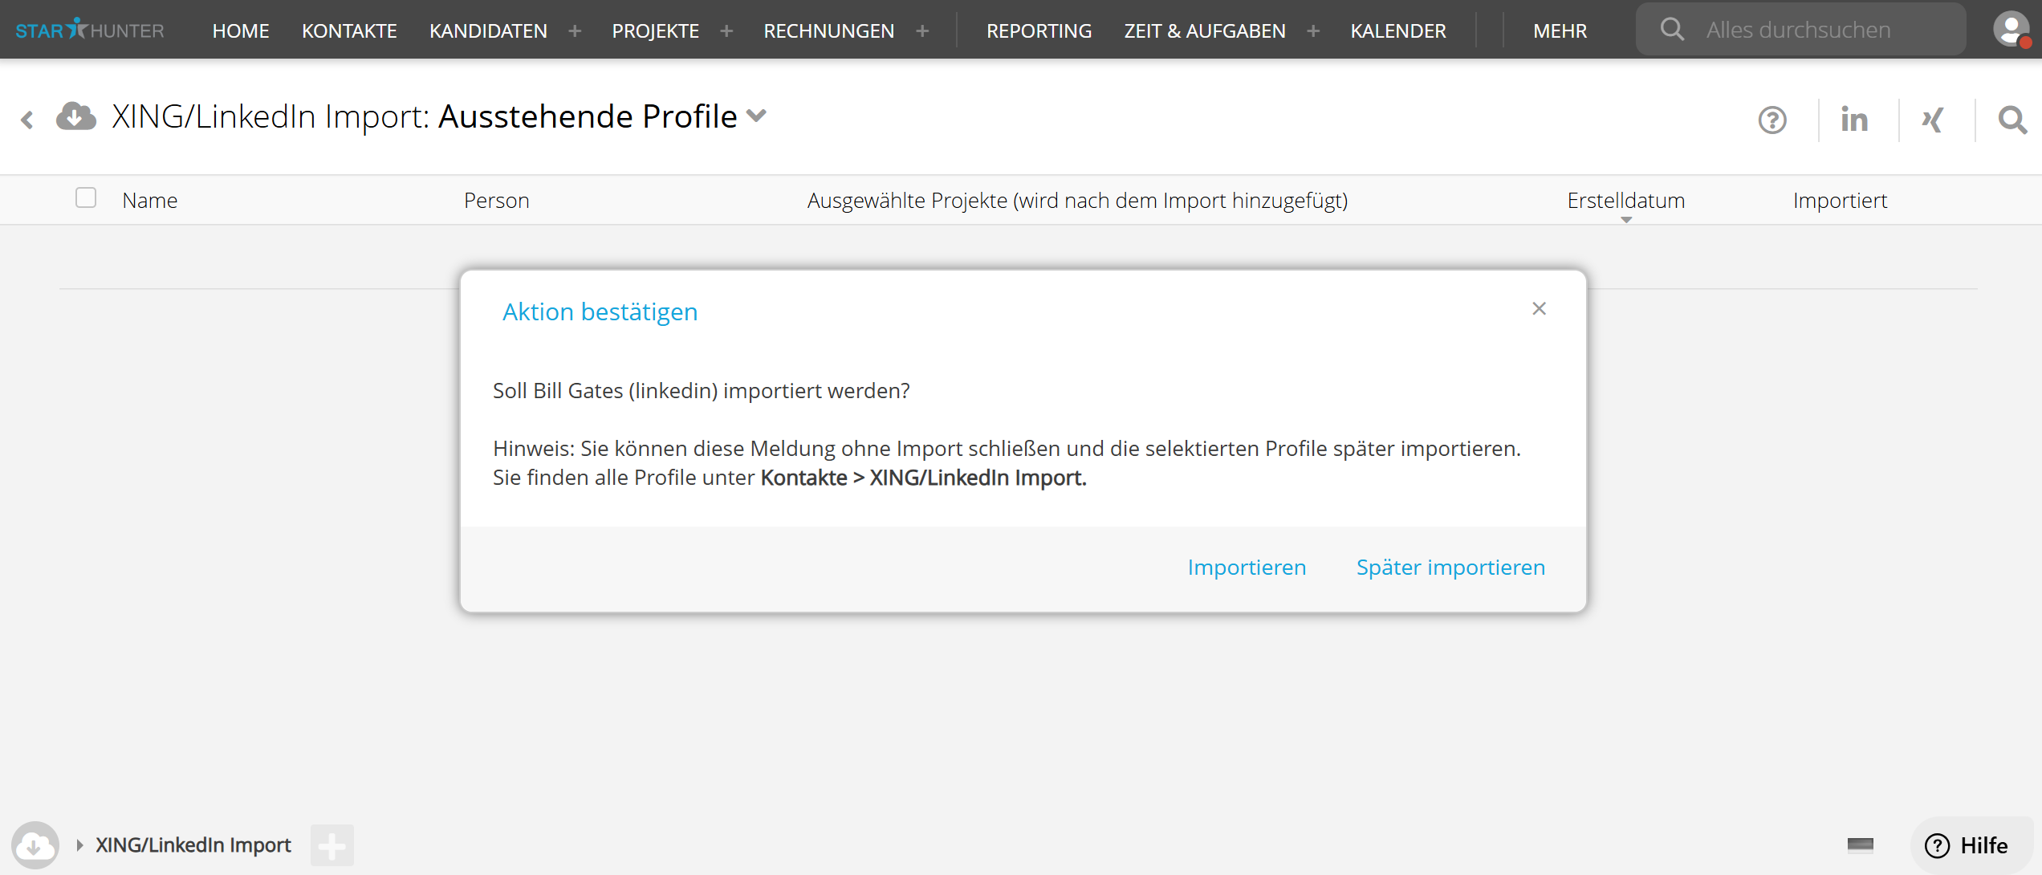
Task: Open the Kontakte menu
Action: point(349,31)
